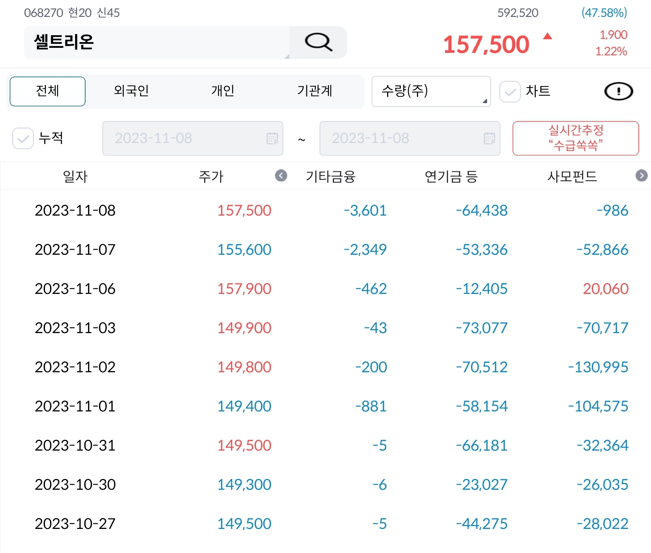Click the -66,181 연기금 value
651x553 pixels.
click(x=482, y=446)
